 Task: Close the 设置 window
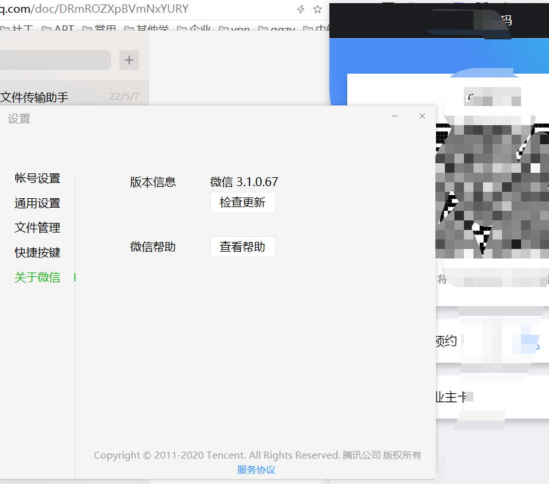[x=422, y=116]
